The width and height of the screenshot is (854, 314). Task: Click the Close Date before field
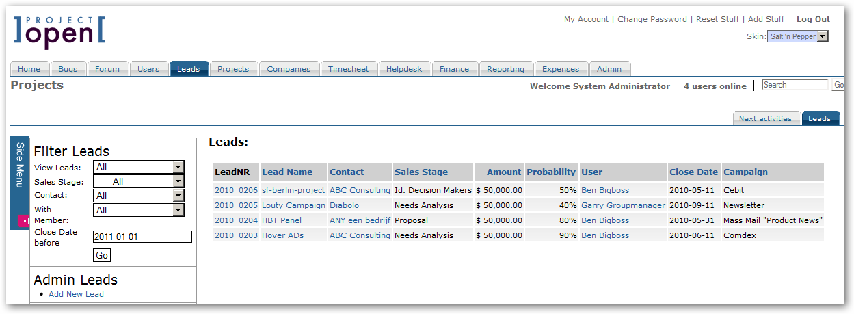point(142,237)
